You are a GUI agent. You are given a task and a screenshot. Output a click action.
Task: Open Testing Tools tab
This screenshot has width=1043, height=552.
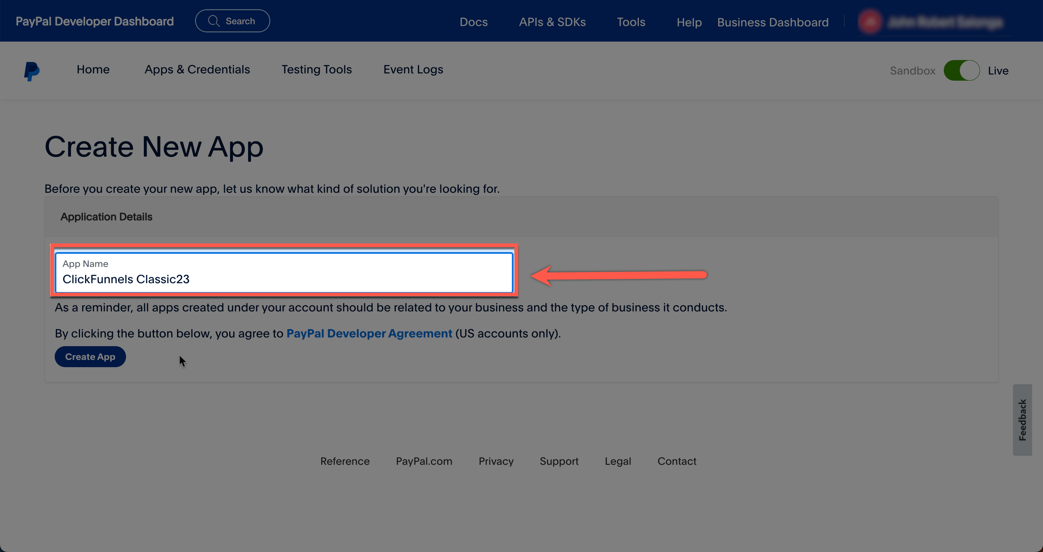[x=317, y=69]
